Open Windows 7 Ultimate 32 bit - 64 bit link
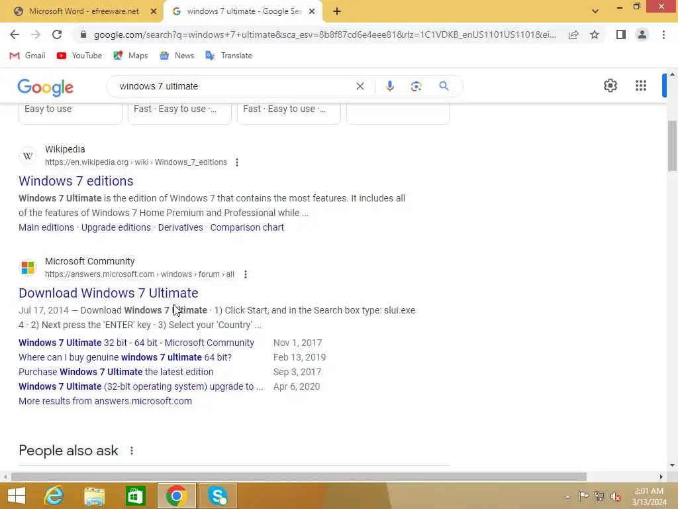Screen dimensions: 678x509 136,343
